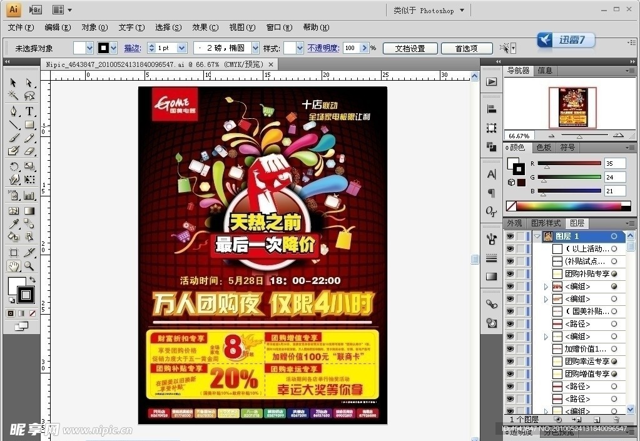Open the arrange documents dropdown

pos(63,10)
